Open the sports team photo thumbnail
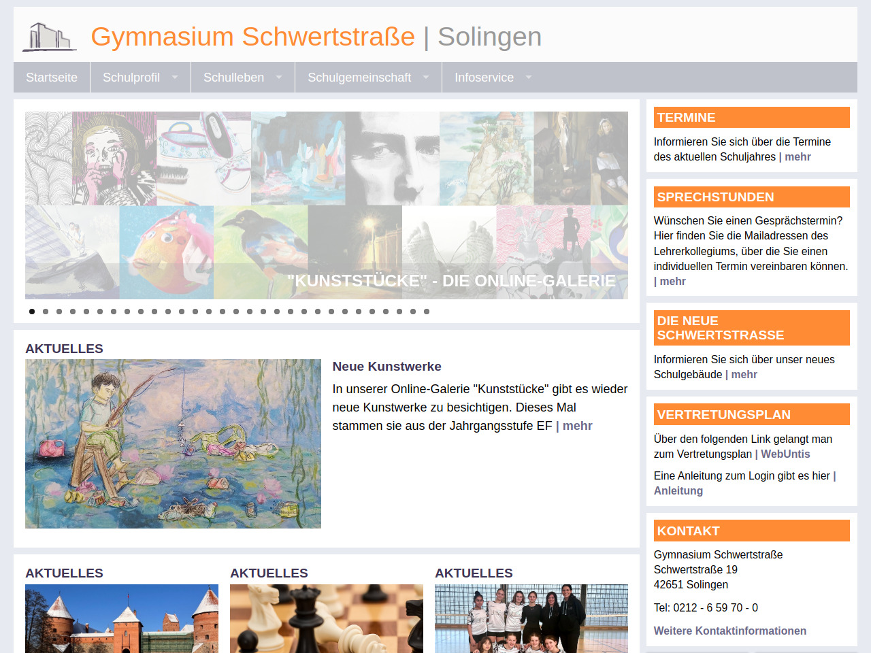The height and width of the screenshot is (653, 871). pos(531,618)
